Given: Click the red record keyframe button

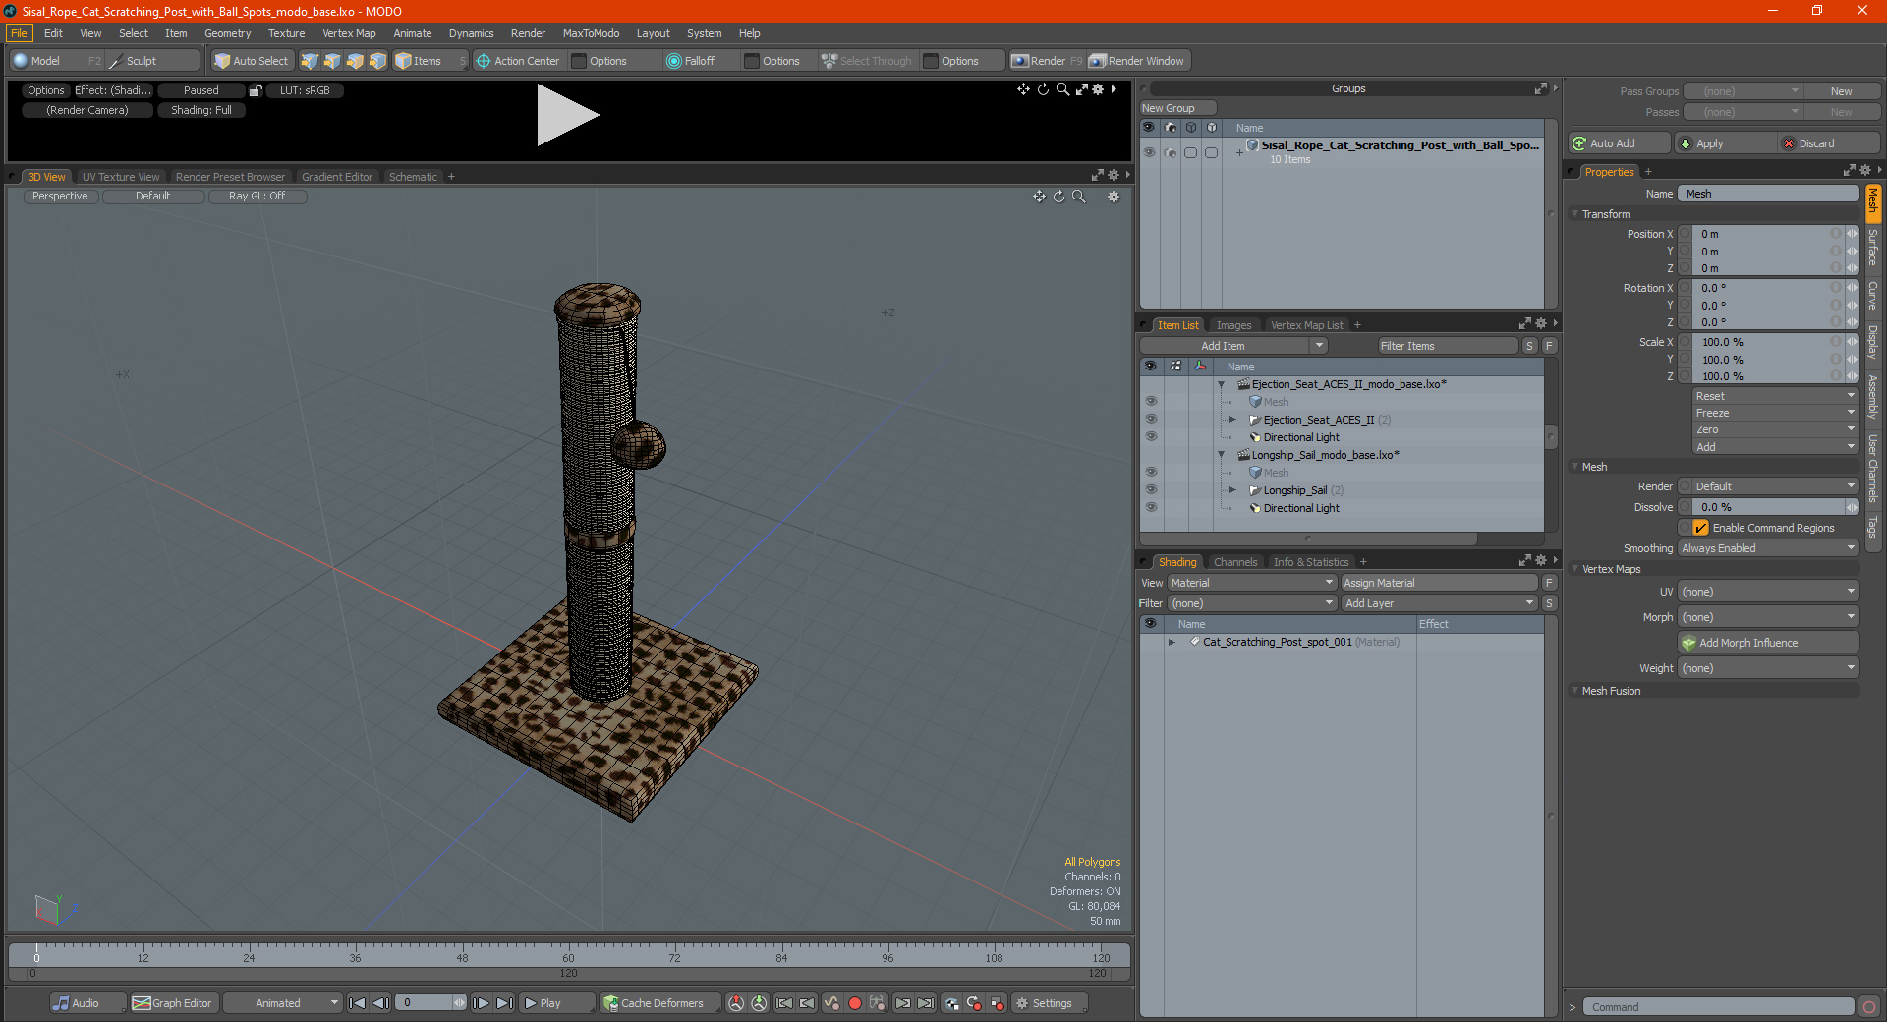Looking at the screenshot, I should [x=855, y=1003].
